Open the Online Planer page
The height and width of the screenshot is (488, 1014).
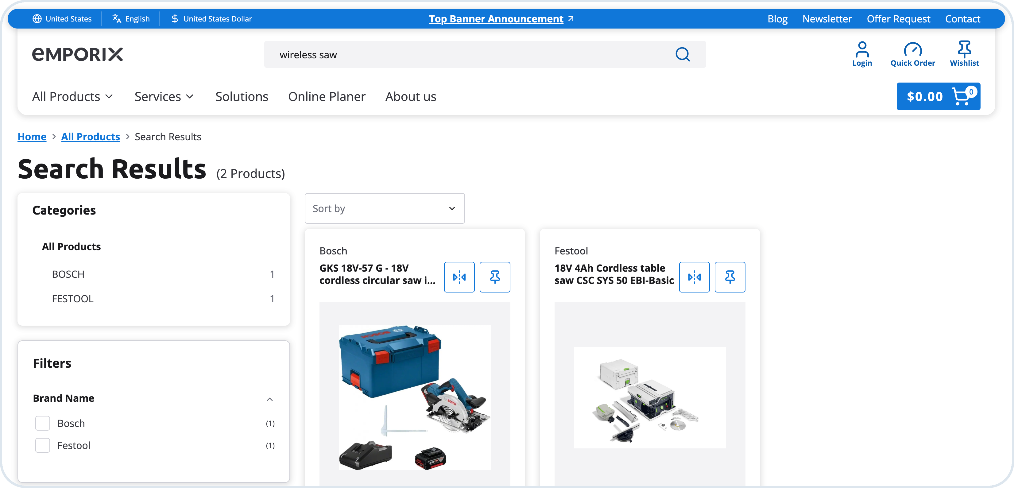pyautogui.click(x=327, y=96)
